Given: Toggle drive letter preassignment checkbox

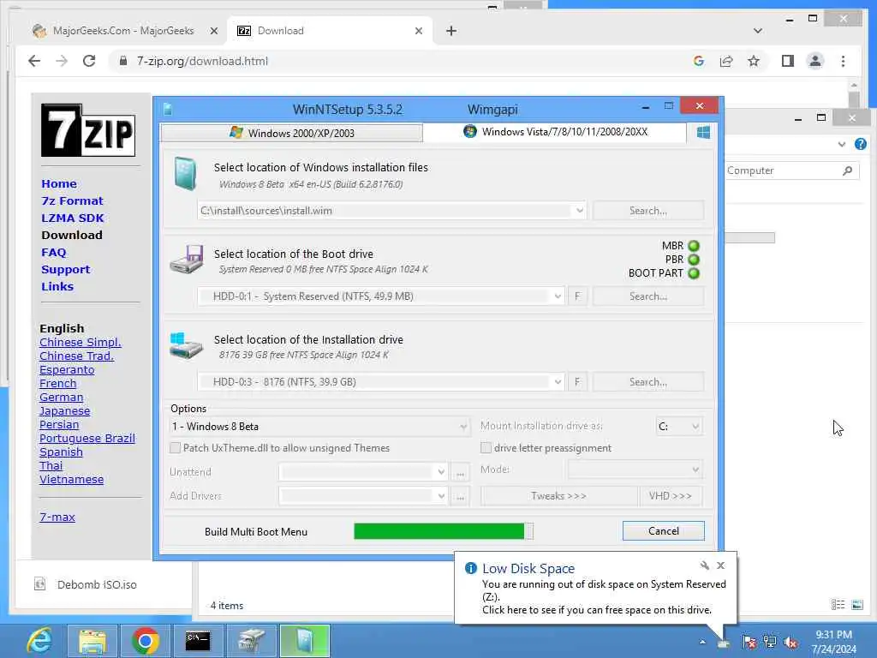Looking at the screenshot, I should (x=486, y=447).
